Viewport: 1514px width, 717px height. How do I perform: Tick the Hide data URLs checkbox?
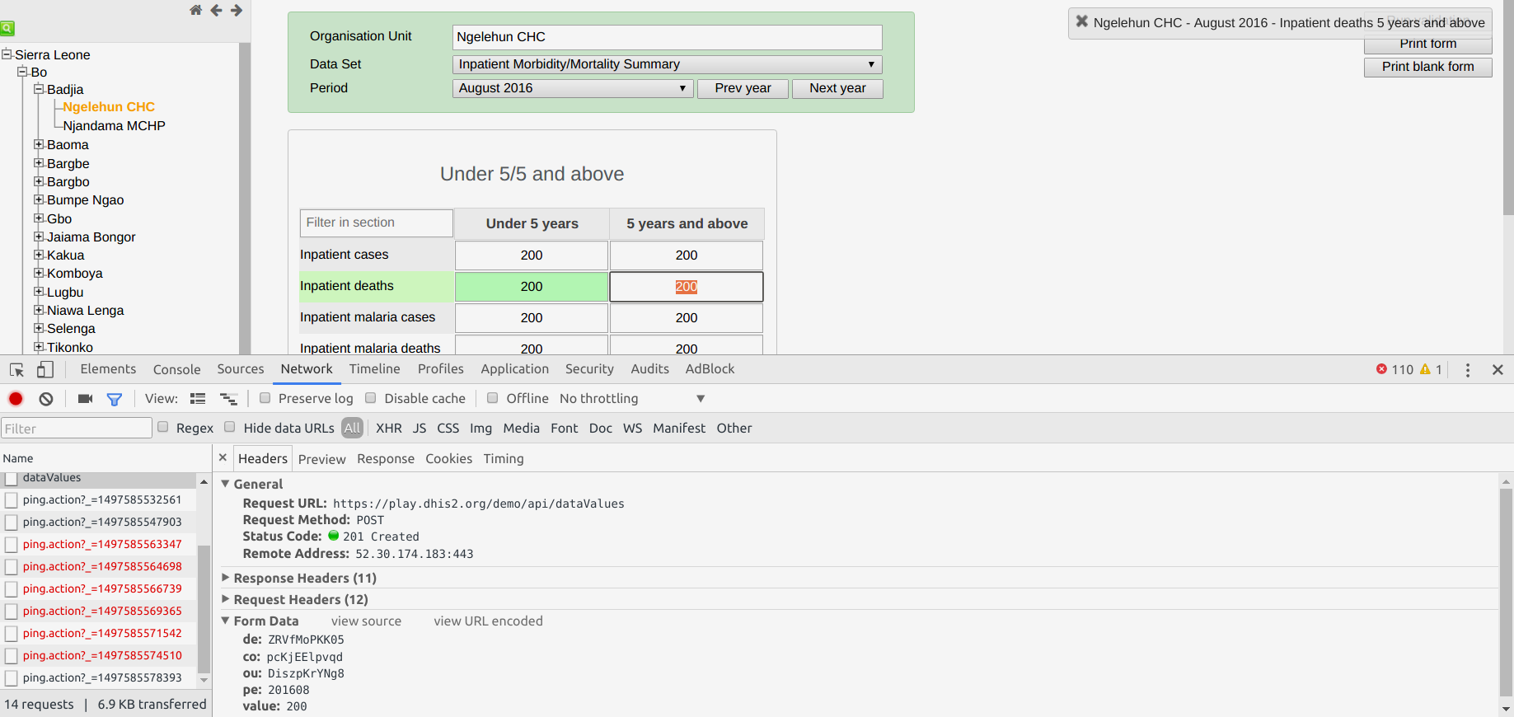(x=230, y=427)
